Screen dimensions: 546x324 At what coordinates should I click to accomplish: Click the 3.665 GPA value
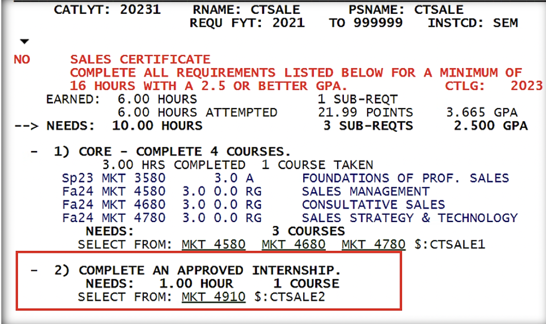482,113
